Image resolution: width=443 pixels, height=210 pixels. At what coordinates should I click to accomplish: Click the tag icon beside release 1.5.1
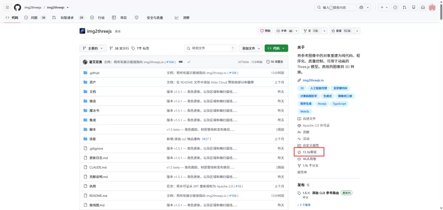coord(299,193)
